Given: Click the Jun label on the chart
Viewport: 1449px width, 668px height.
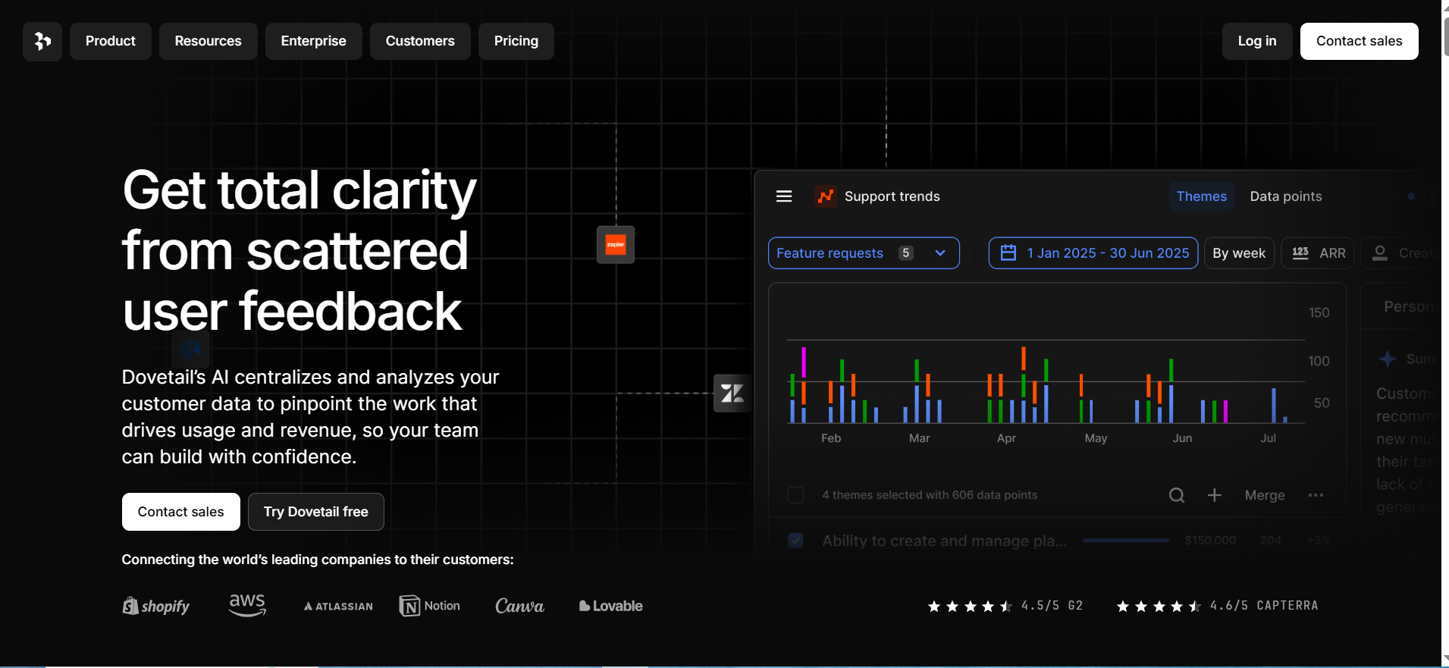Looking at the screenshot, I should (x=1182, y=438).
